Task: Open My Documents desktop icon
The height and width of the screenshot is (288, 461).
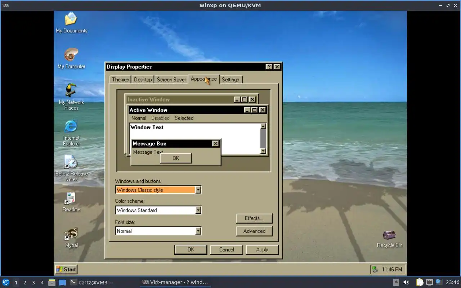Action: point(71,22)
